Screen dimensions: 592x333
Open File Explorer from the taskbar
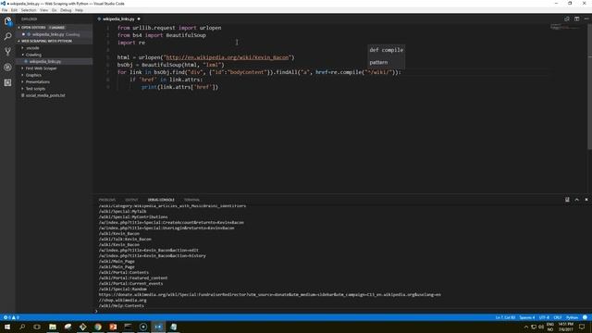(53, 327)
